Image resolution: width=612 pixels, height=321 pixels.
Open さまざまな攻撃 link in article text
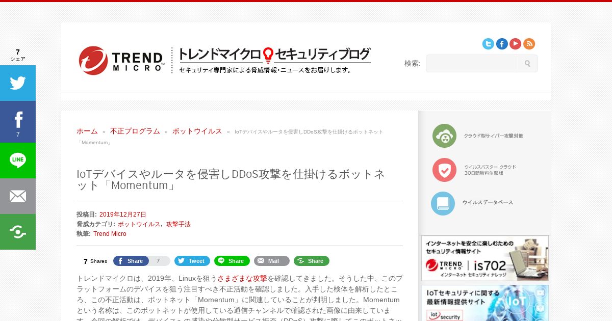click(x=242, y=278)
